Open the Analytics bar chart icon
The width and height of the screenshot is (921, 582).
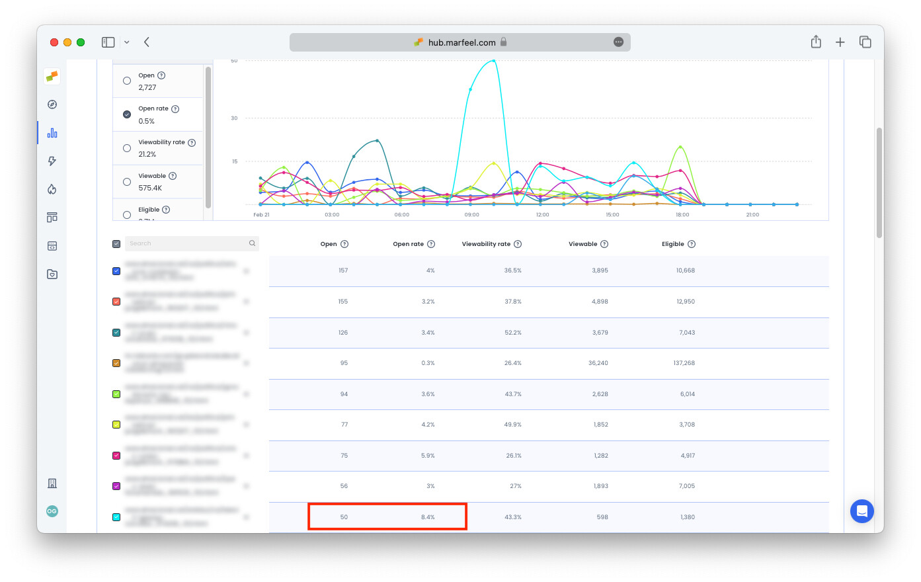[52, 132]
